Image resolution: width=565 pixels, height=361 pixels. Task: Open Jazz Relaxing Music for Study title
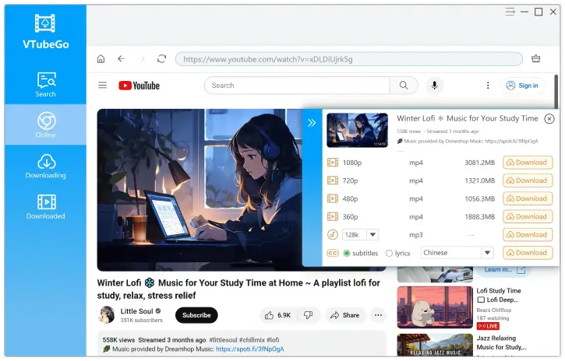click(x=501, y=342)
